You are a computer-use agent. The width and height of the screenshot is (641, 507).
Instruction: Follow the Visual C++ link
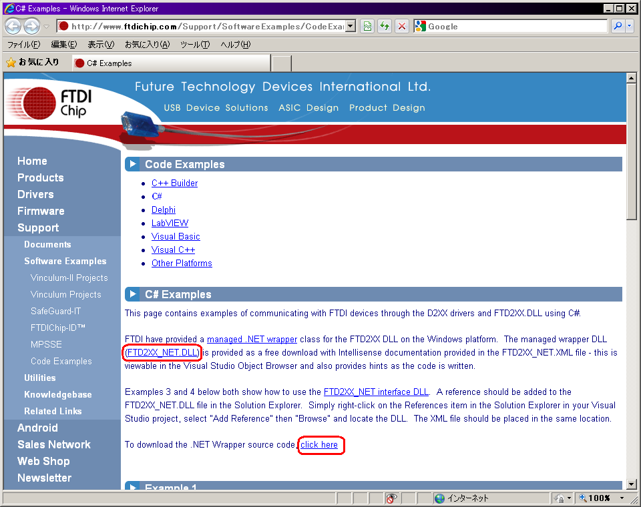coord(174,250)
